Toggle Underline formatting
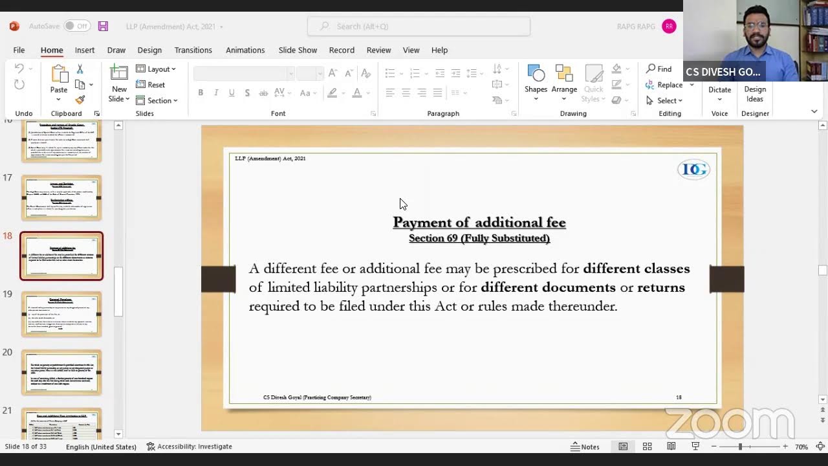828x466 pixels. pyautogui.click(x=232, y=93)
